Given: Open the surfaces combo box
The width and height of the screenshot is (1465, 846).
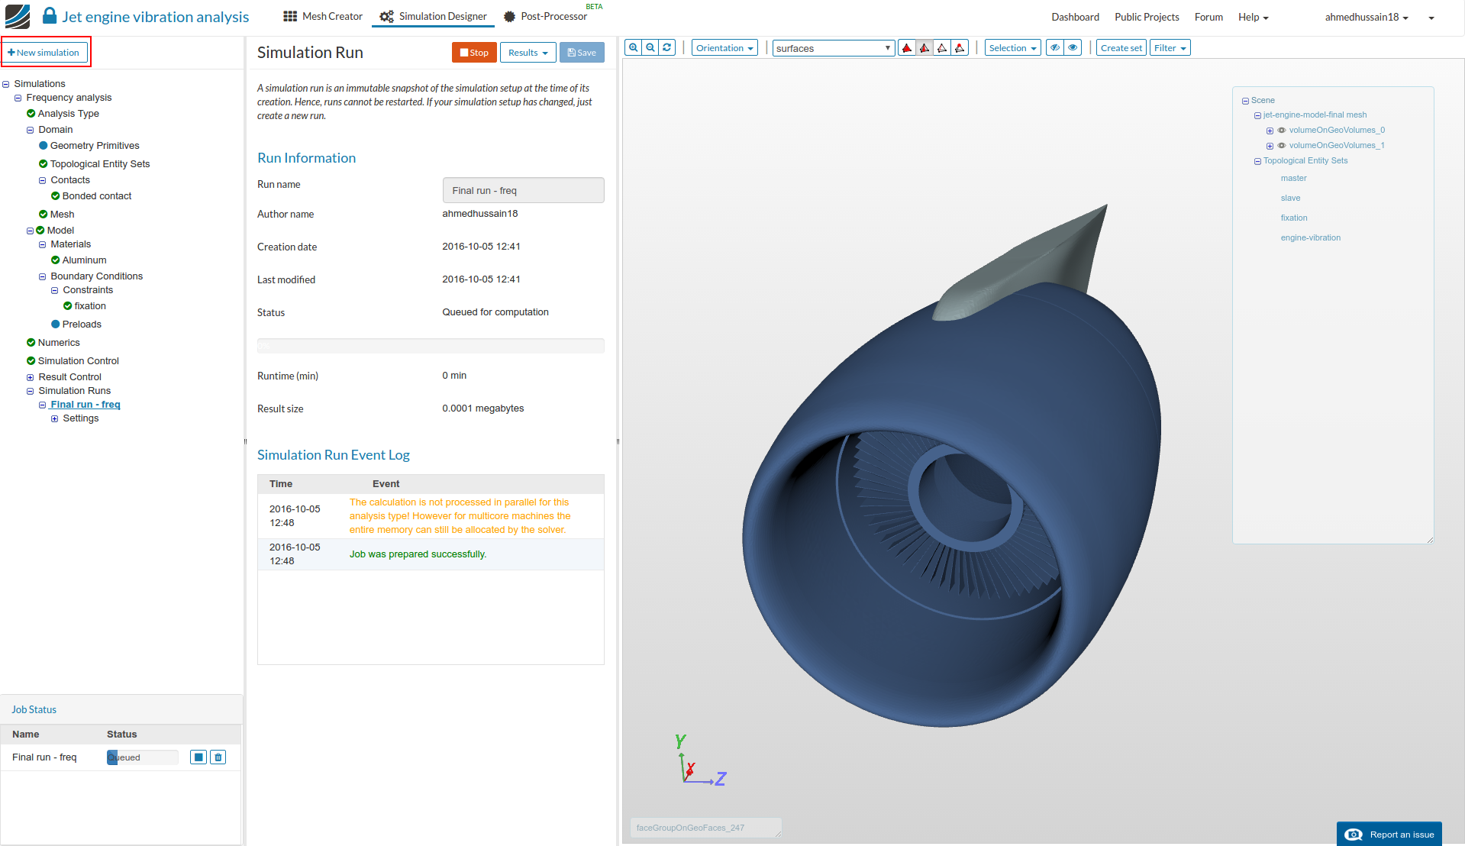Looking at the screenshot, I should point(833,48).
